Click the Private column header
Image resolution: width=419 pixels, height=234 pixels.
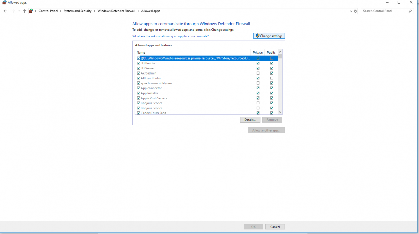pos(258,52)
